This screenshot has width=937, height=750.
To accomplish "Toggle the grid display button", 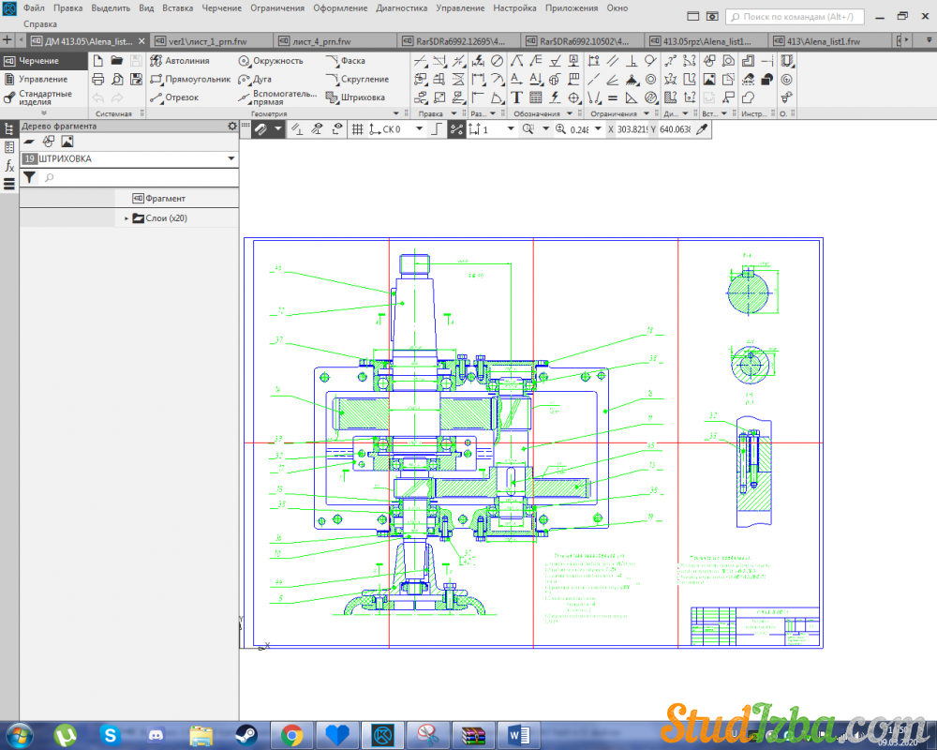I will click(357, 129).
